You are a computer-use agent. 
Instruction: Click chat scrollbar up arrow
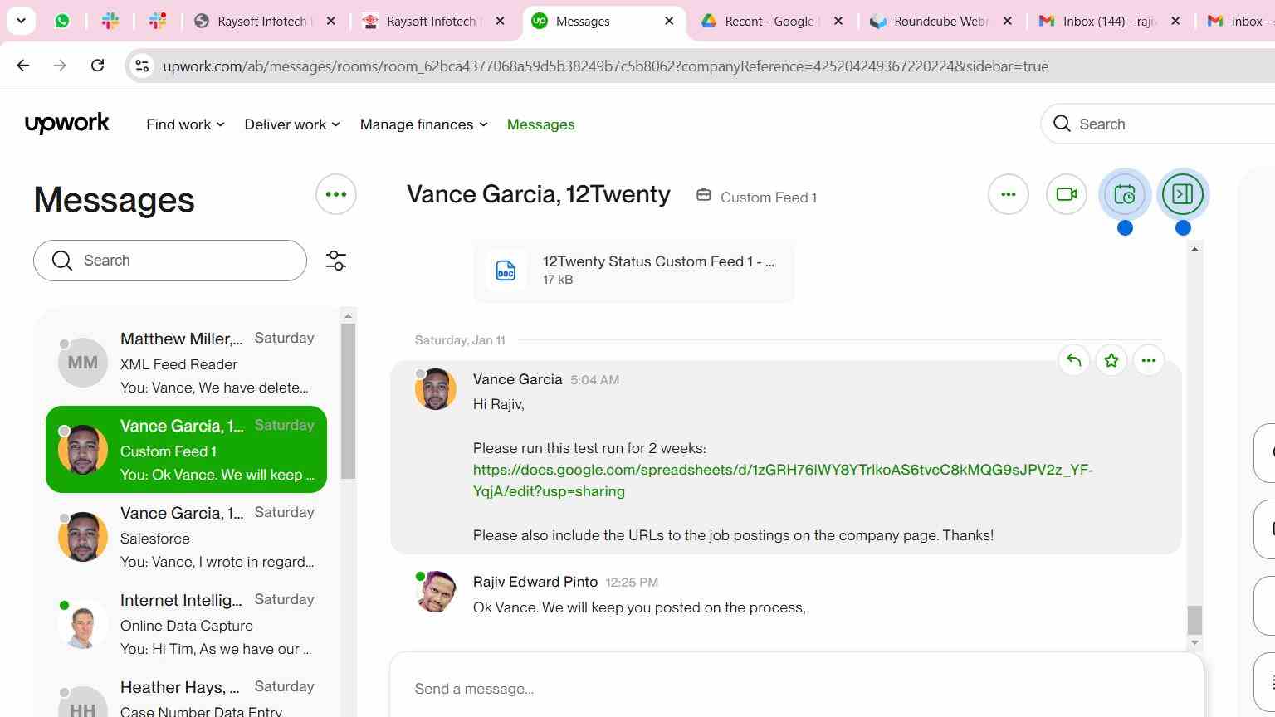pos(1194,250)
